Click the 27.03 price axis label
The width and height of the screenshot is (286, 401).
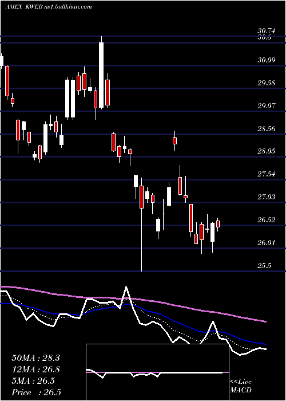tap(267, 197)
